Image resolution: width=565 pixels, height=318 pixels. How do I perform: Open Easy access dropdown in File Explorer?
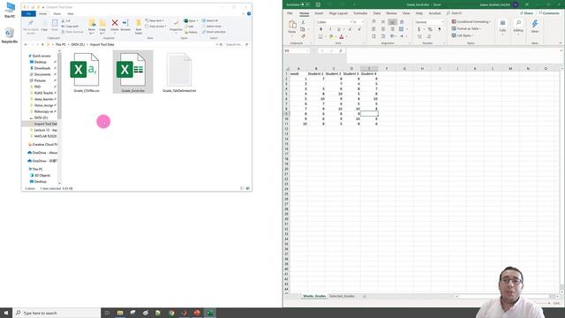(156, 26)
